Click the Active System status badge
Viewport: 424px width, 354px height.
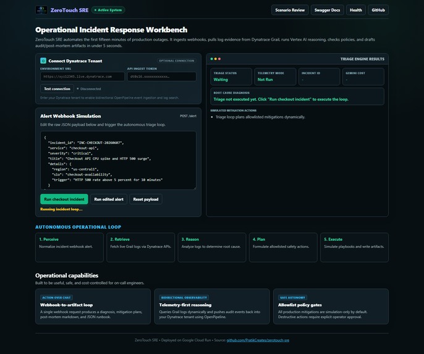[108, 10]
